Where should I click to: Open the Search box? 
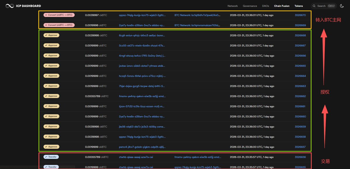(x=324, y=6)
